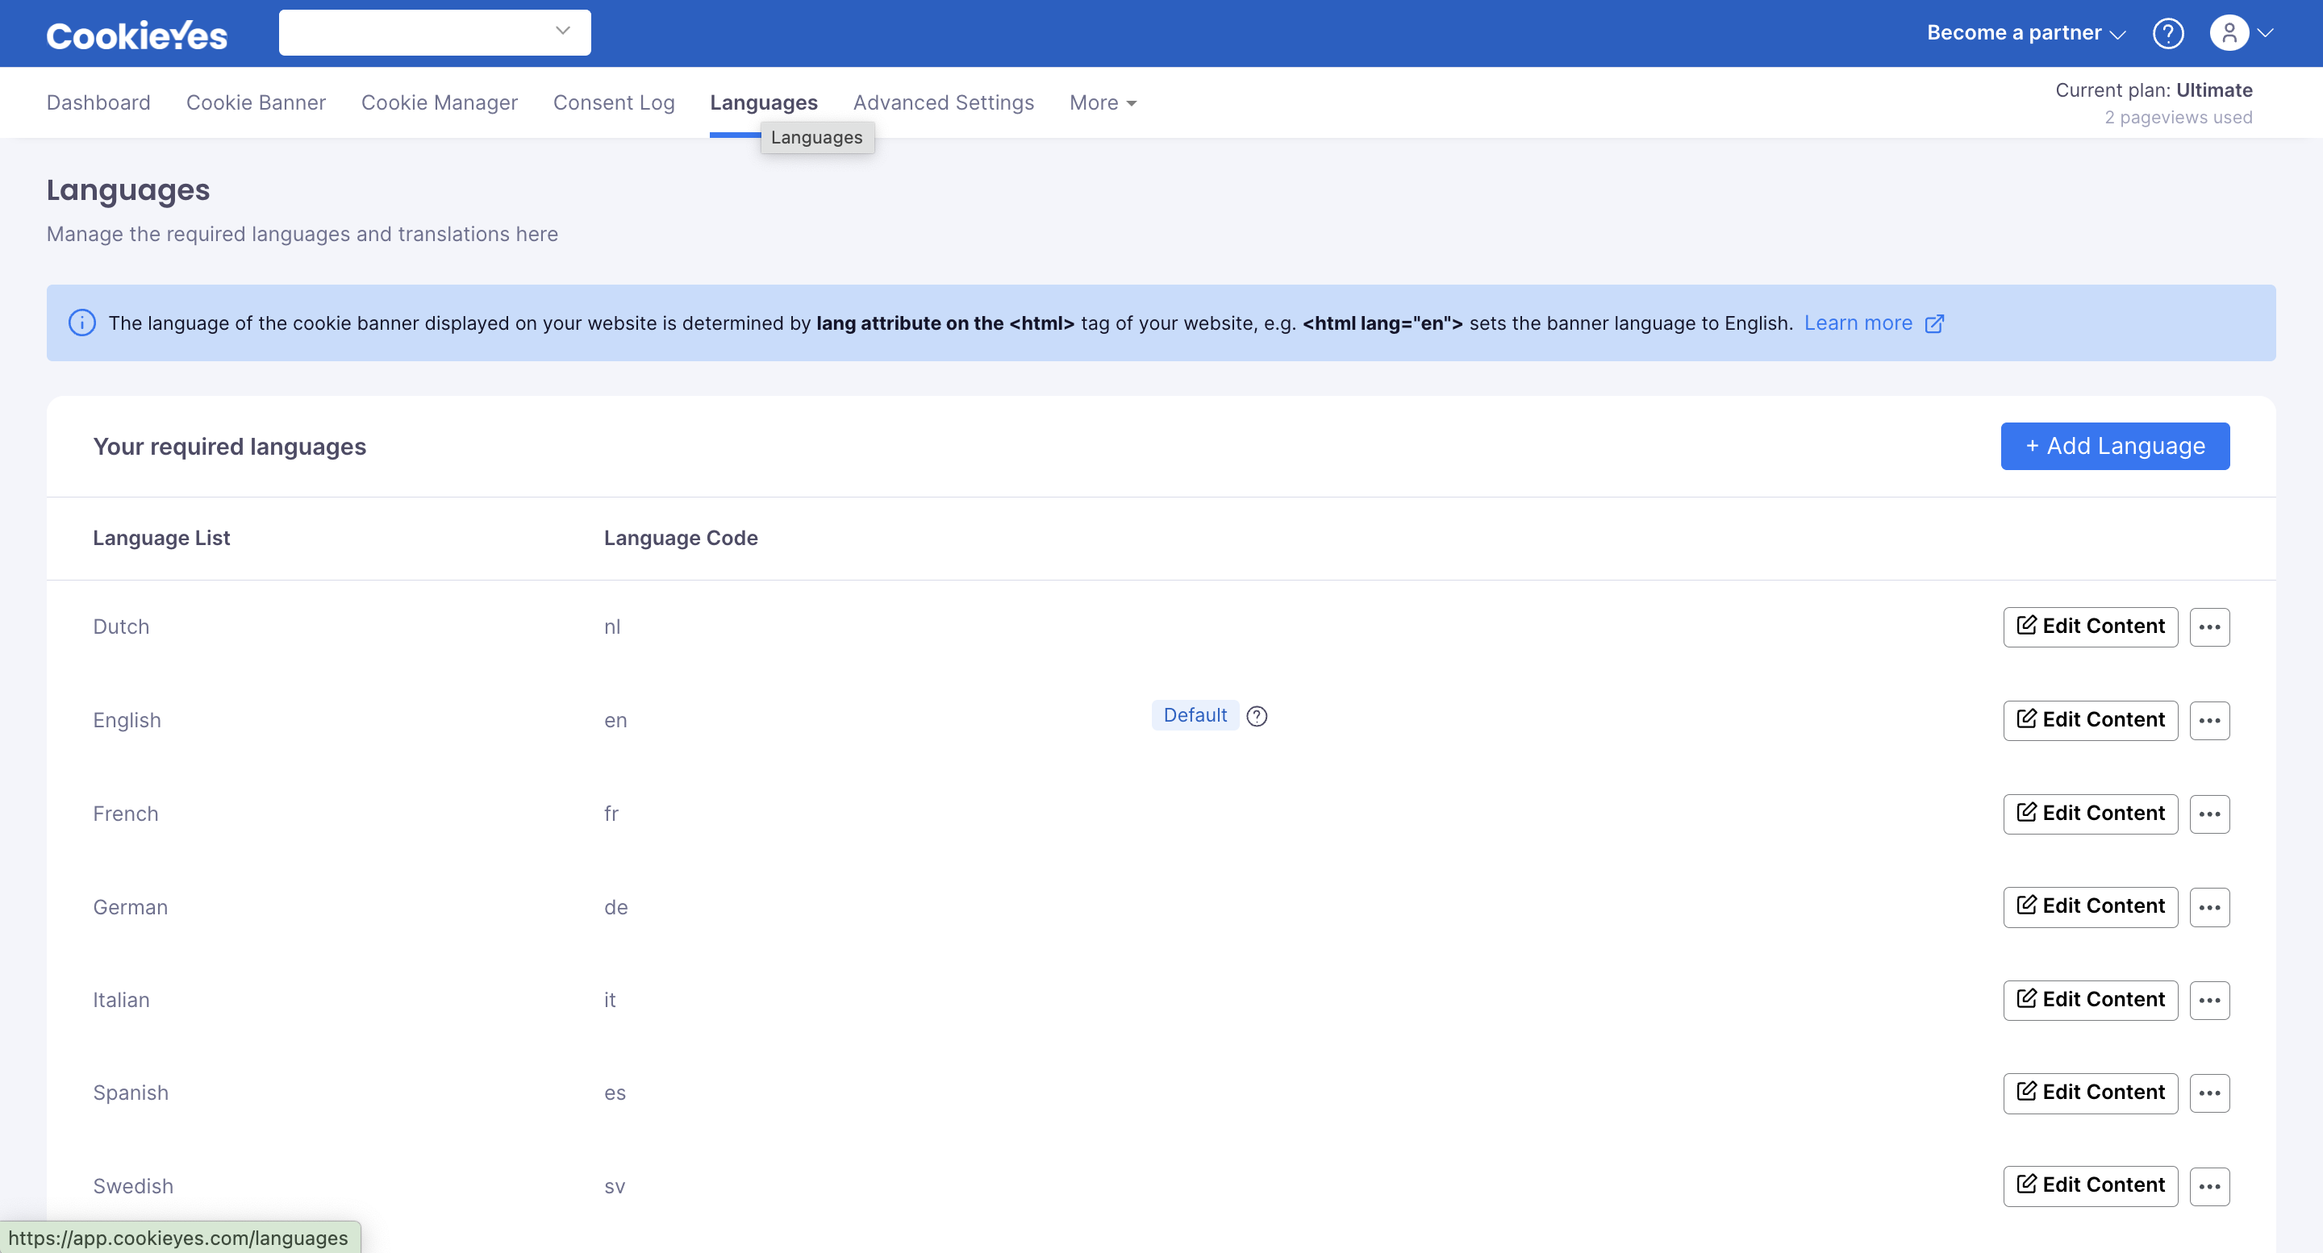
Task: Open the Advanced Settings tab
Action: pyautogui.click(x=943, y=102)
